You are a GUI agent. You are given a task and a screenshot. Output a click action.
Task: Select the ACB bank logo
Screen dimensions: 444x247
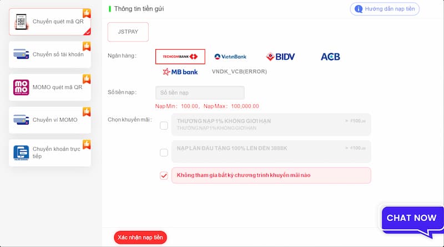tap(330, 57)
